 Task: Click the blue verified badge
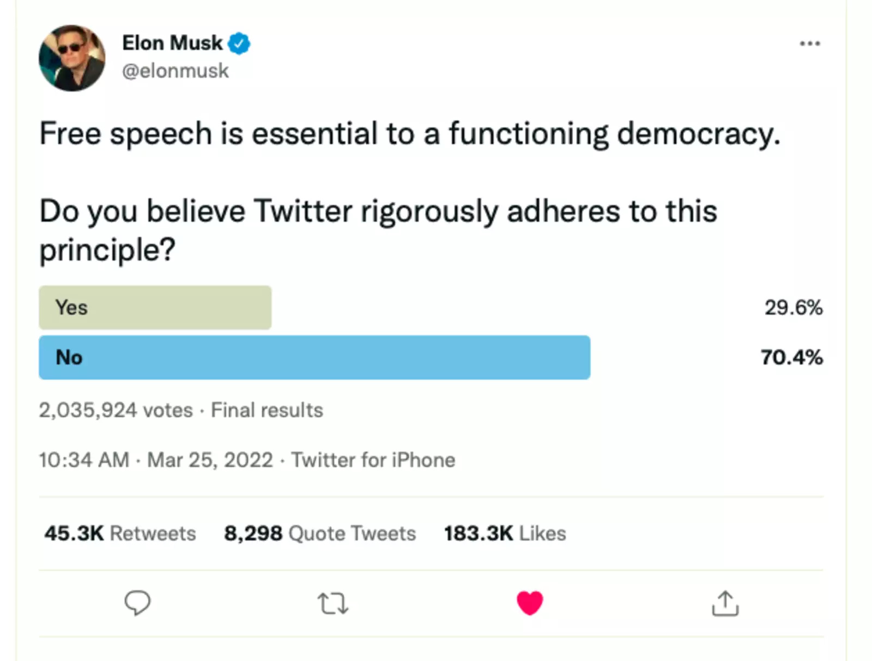tap(239, 44)
